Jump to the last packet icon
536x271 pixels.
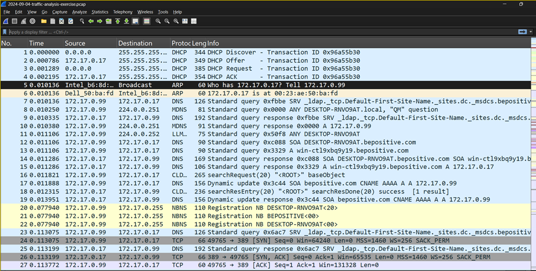(126, 21)
